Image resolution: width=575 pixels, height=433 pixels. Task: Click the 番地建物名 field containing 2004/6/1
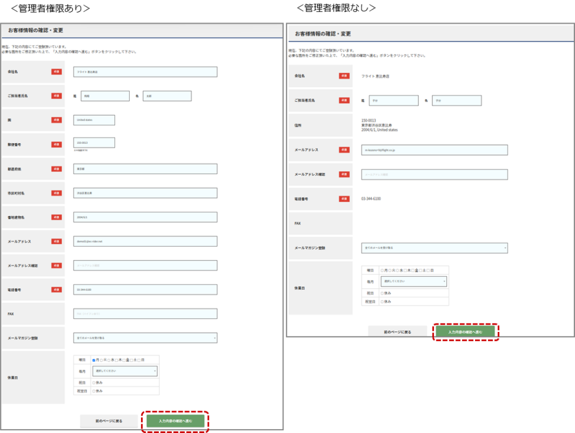(x=145, y=217)
